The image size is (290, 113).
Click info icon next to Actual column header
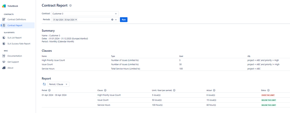click(x=214, y=90)
